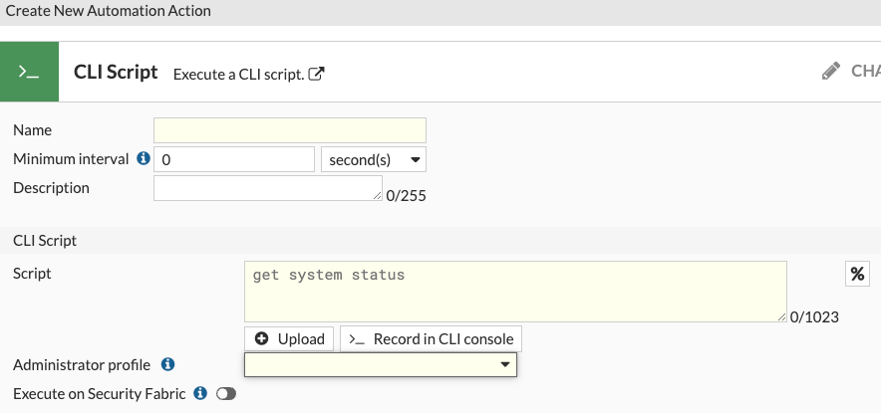Click the Description box resize handle

click(378, 196)
